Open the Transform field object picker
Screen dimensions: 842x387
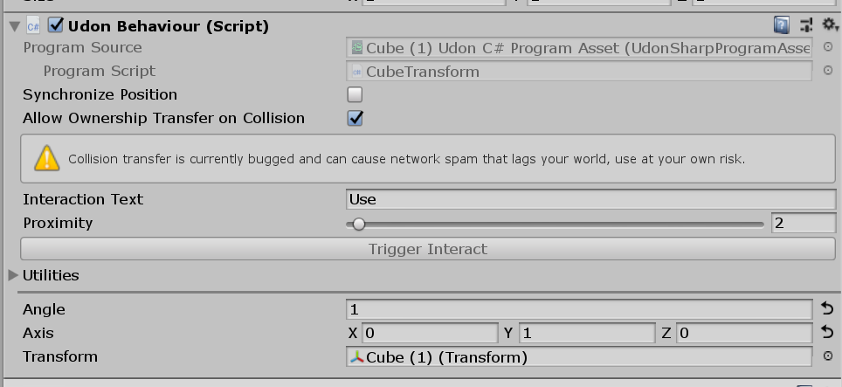click(828, 356)
